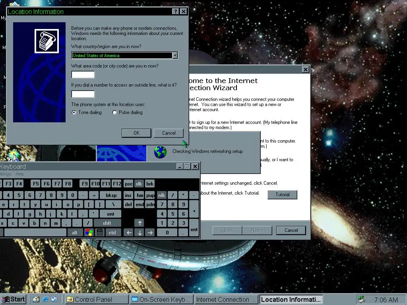This screenshot has width=407, height=305.
Task: Switch to Internet Connection taskbar button
Action: [226, 299]
